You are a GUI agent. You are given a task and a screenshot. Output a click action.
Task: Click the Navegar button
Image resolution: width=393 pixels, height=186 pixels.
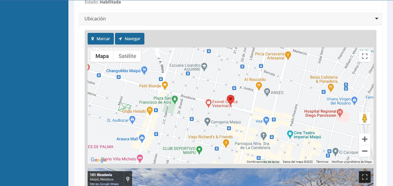coord(130,39)
